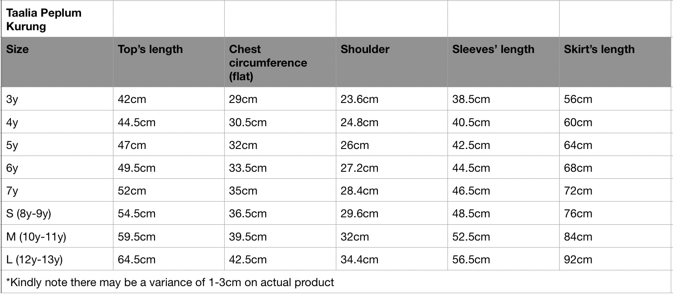Select the 6y shoulder value '27.2cm'
Viewport: 673px width, 294px height.
pyautogui.click(x=359, y=168)
